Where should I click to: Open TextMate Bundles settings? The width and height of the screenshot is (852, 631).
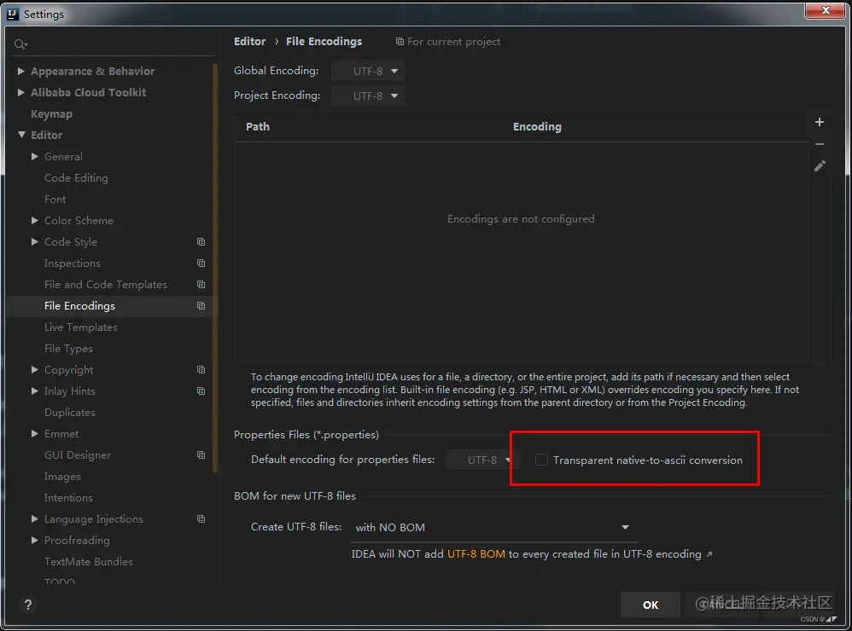[89, 562]
